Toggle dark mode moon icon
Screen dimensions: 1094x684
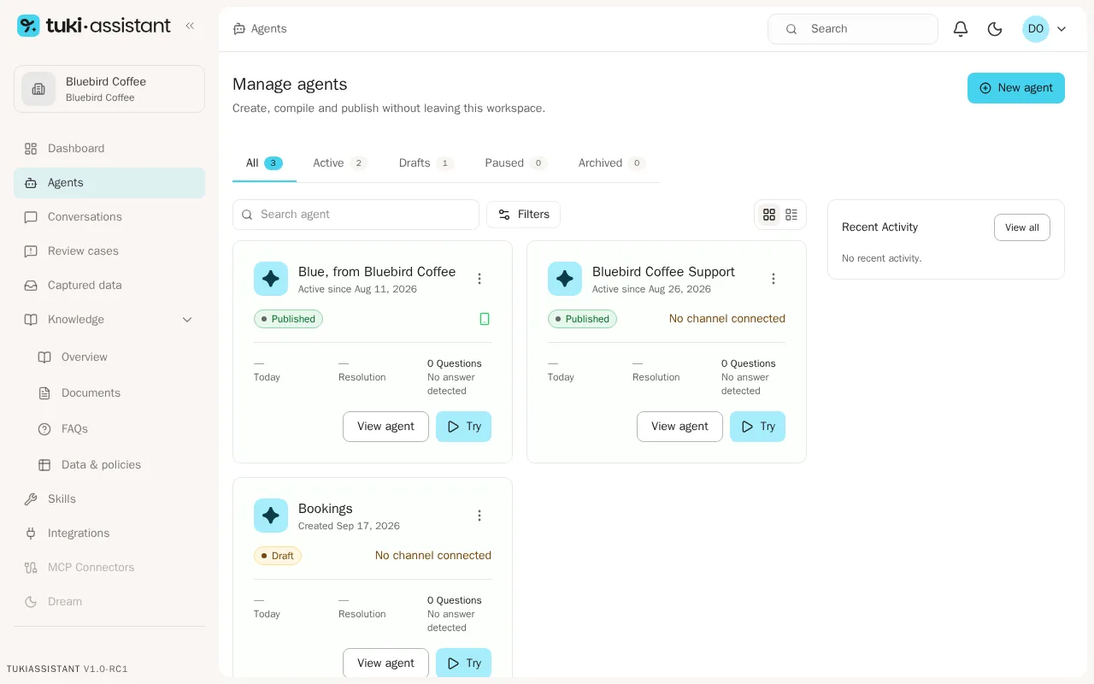[x=995, y=29]
